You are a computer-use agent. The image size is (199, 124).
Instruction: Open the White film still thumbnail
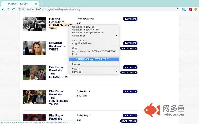point(35,48)
